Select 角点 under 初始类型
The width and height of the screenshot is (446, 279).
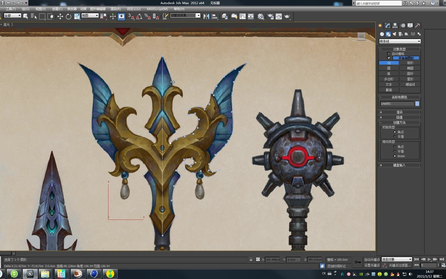395,132
